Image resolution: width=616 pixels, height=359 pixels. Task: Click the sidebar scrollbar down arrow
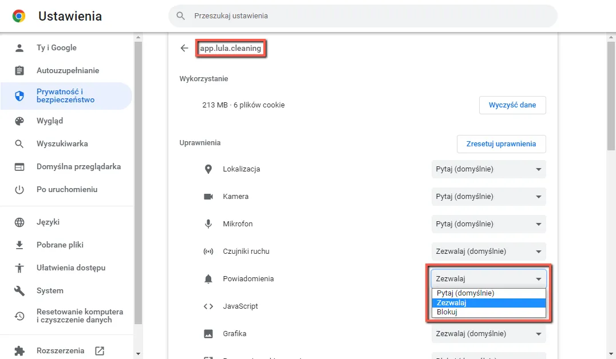click(x=138, y=354)
